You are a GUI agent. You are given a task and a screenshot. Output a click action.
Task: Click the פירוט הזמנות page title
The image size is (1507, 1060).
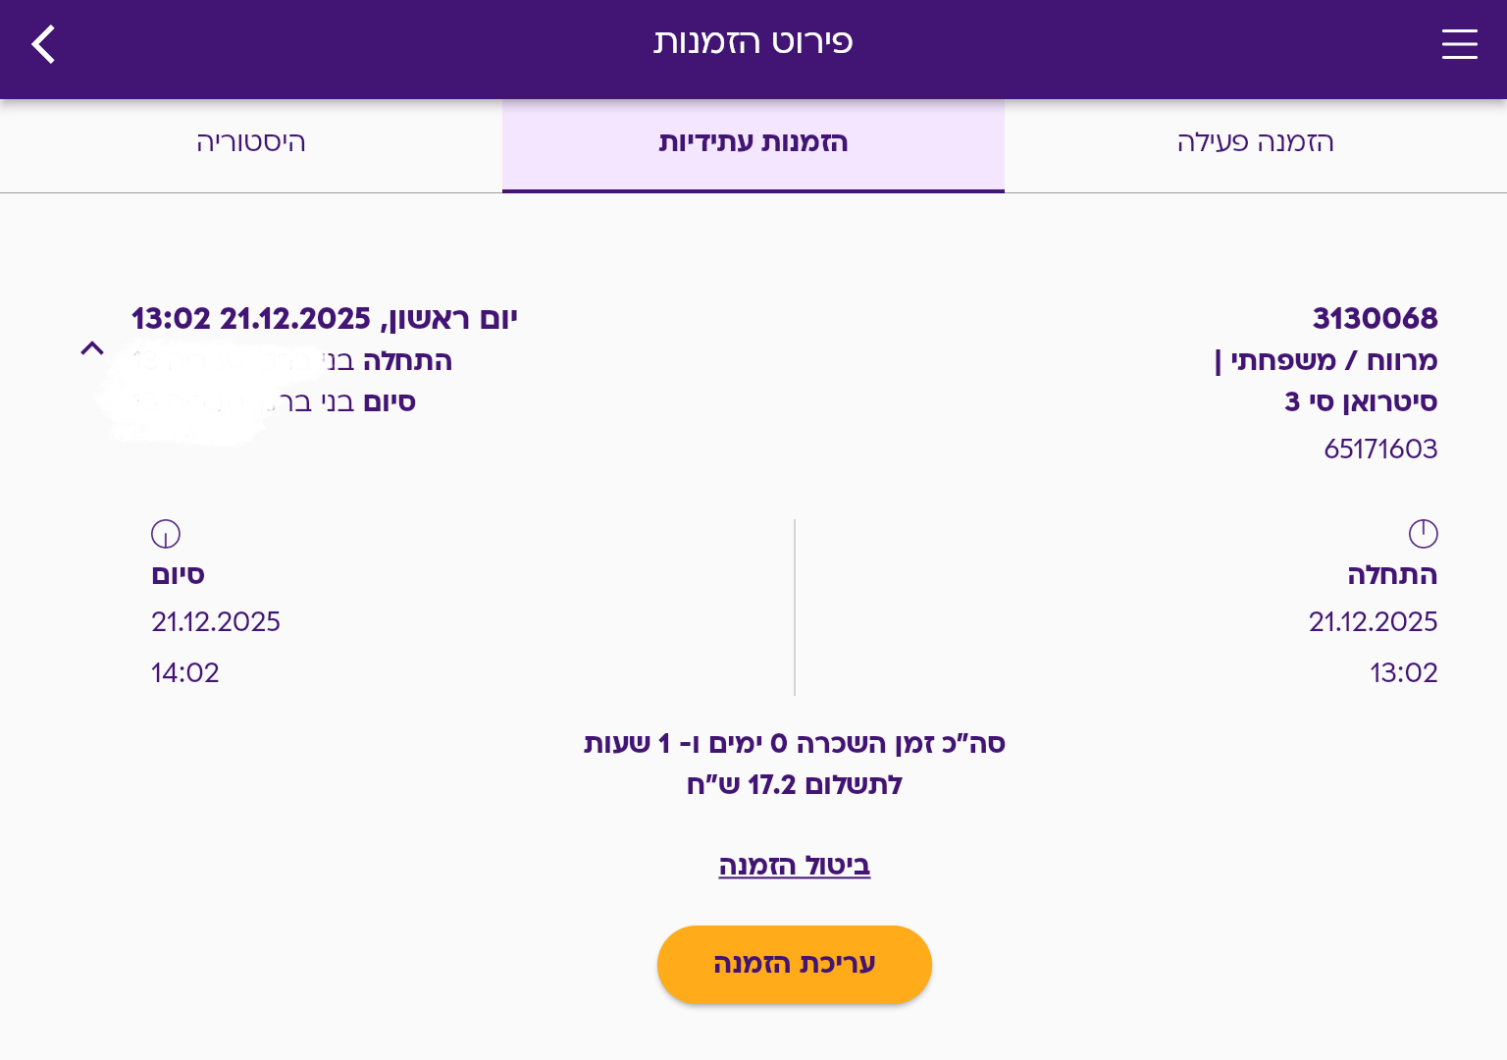pyautogui.click(x=753, y=42)
